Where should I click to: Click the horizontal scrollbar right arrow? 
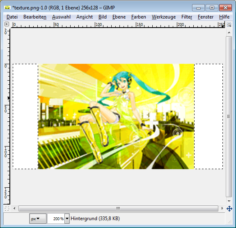click(222, 208)
